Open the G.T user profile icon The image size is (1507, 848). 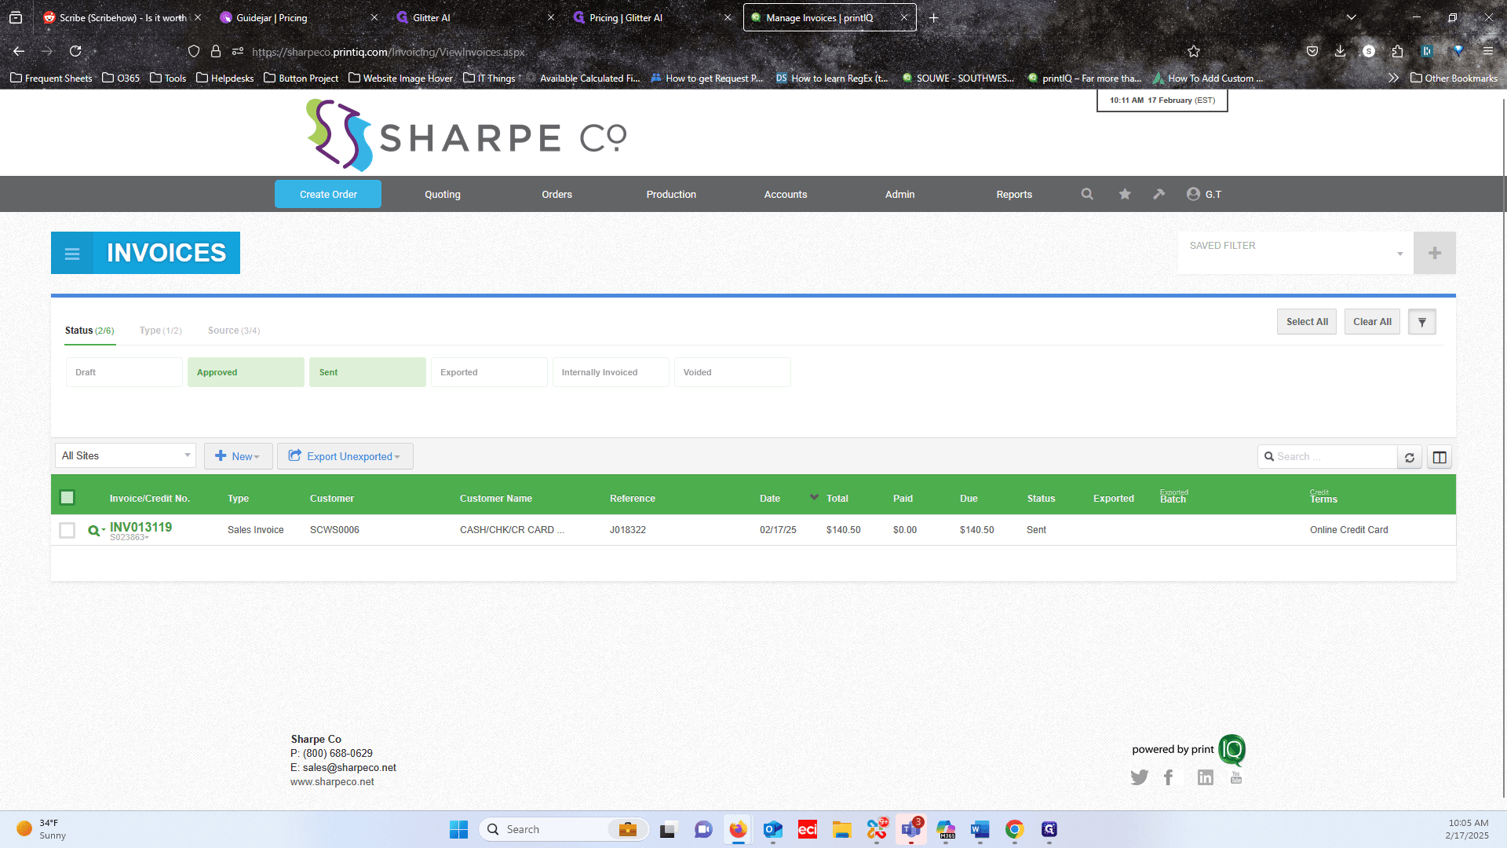[1193, 194]
